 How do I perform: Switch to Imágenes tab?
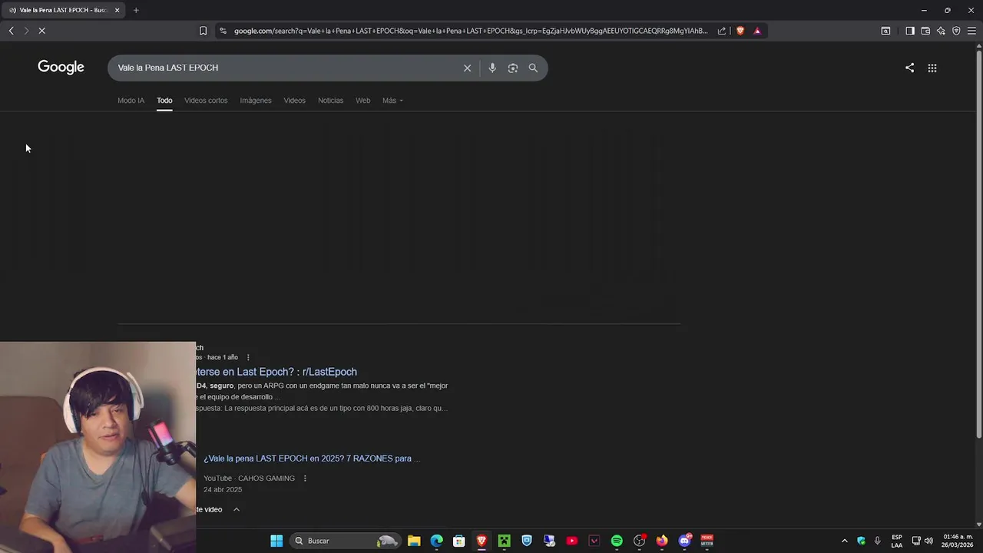pyautogui.click(x=256, y=101)
